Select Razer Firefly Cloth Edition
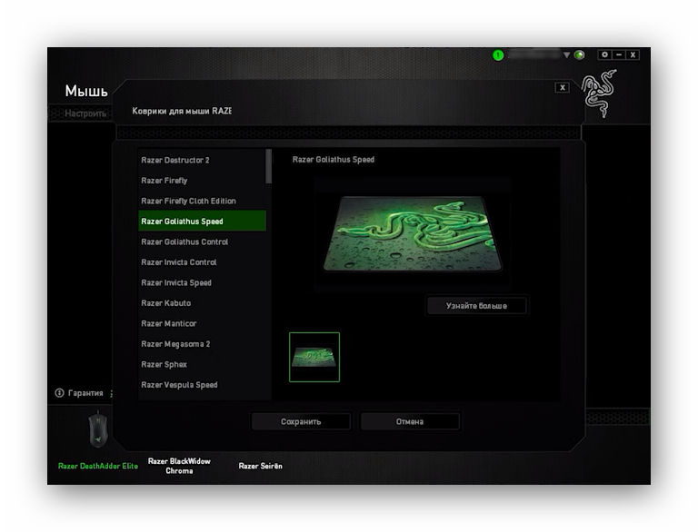 coord(202,201)
